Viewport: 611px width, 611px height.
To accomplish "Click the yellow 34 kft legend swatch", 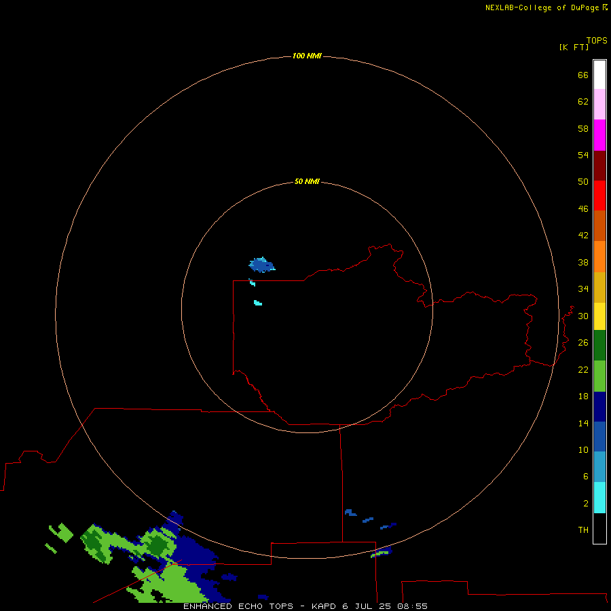I will click(599, 316).
